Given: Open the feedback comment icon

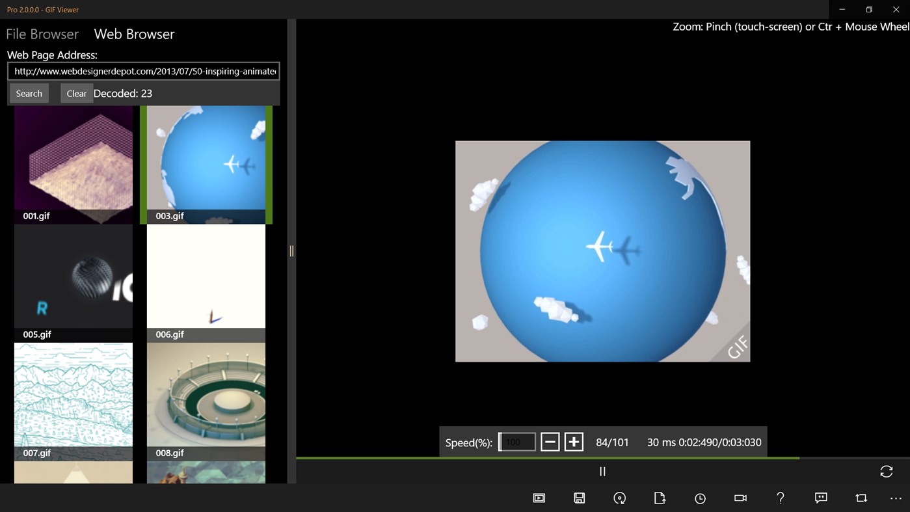Looking at the screenshot, I should [x=820, y=498].
